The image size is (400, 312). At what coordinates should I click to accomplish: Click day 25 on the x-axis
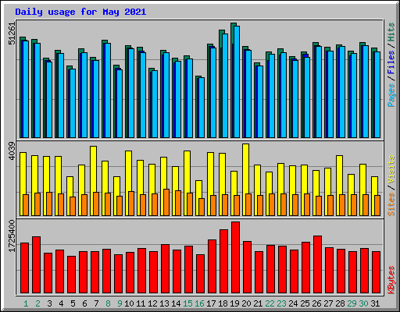[x=305, y=303]
